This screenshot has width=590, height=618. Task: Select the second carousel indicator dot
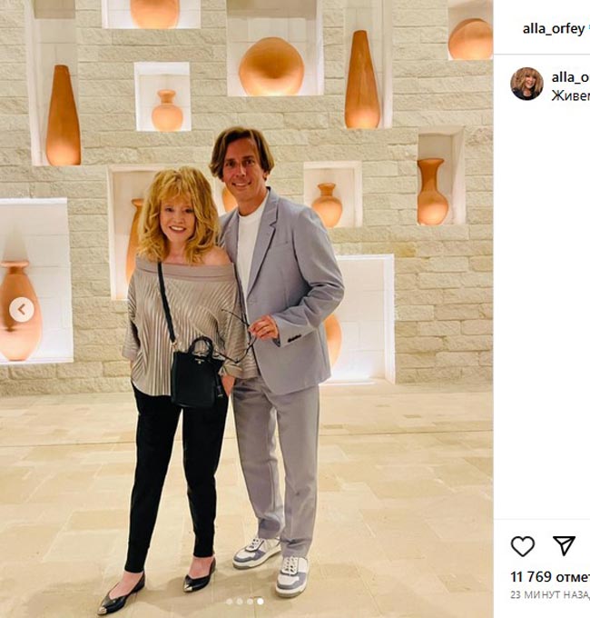[x=240, y=602]
